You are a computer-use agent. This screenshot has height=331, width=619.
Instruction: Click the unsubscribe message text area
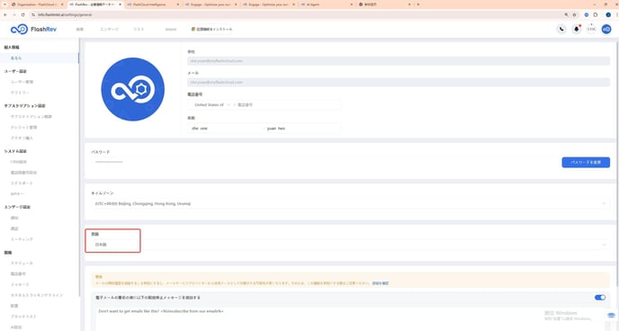point(350,318)
